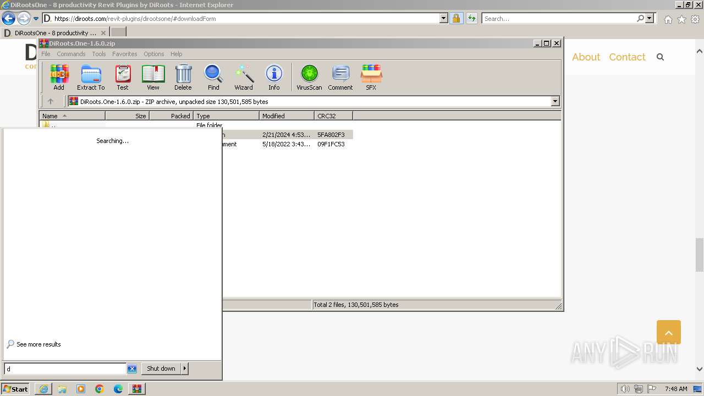Viewport: 704px width, 396px height.
Task: Click Internet Explorer's Forward button
Action: 23,18
